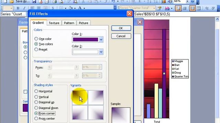Pick the Diagonal up shading style
The height and width of the screenshot is (123, 220).
click(36, 102)
